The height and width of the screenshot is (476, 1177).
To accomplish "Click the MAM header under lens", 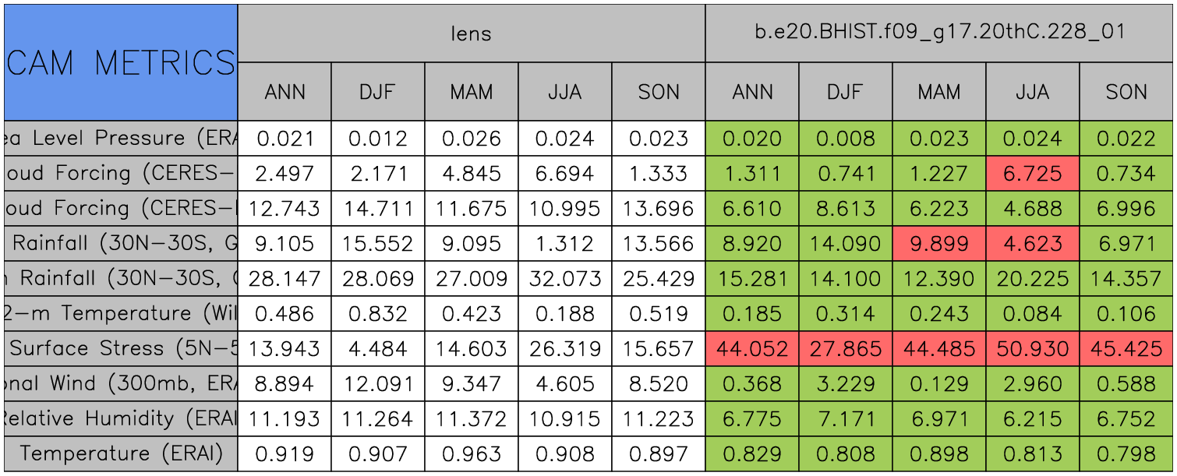I will point(472,92).
